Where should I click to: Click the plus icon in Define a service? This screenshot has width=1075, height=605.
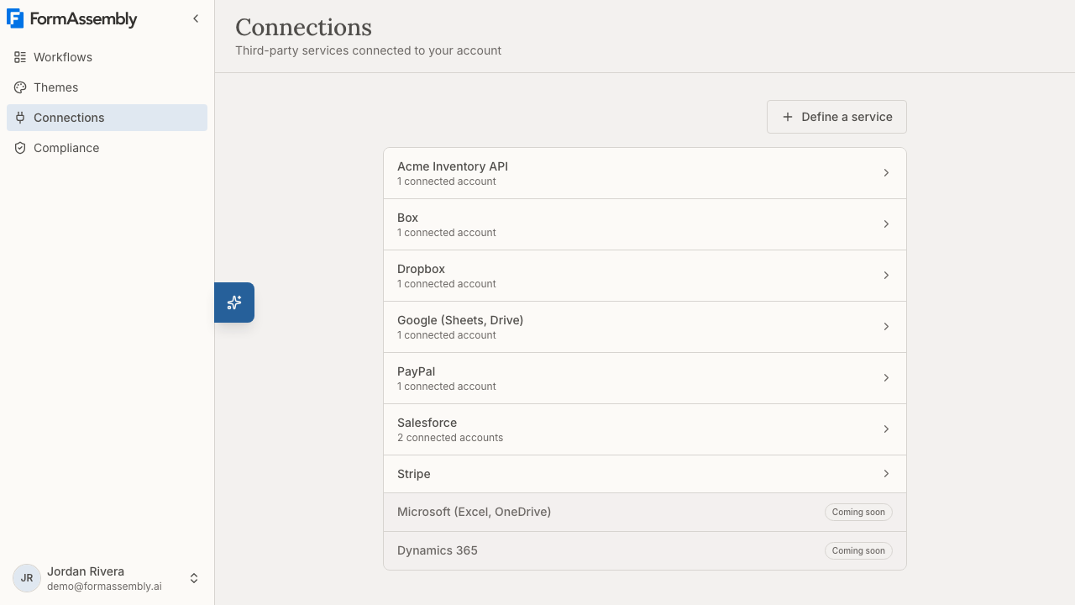[788, 117]
